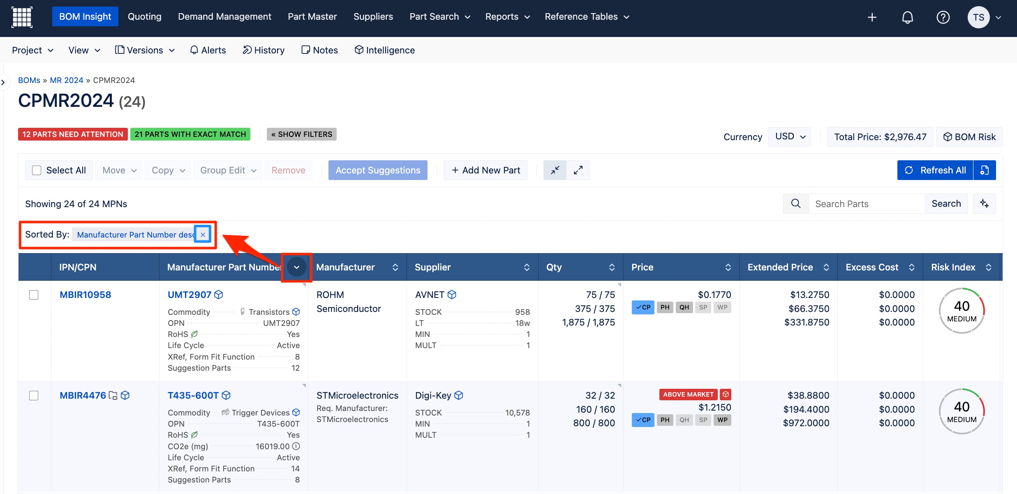Toggle QH price tag in UMT2907 row
Image resolution: width=1017 pixels, height=494 pixels.
pos(684,307)
